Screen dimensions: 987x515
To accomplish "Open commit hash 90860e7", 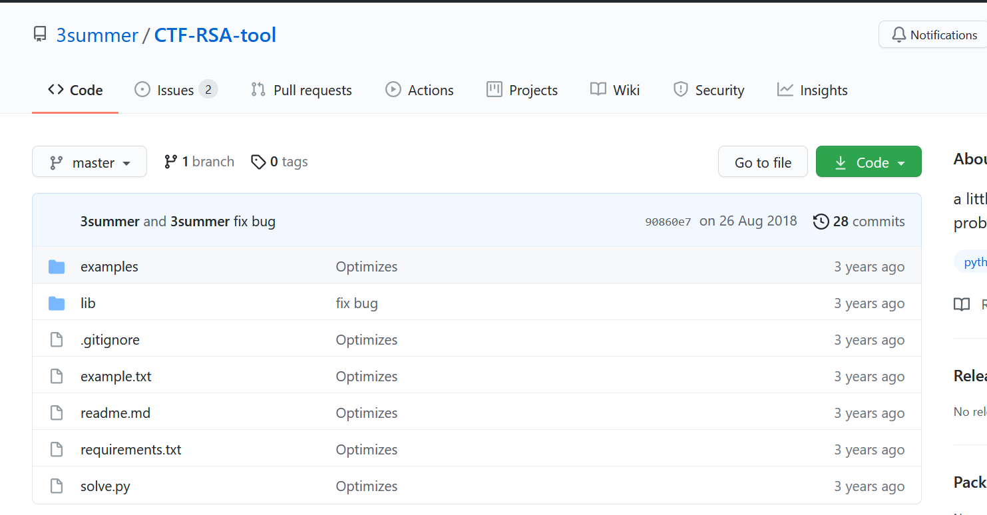I will pos(668,222).
